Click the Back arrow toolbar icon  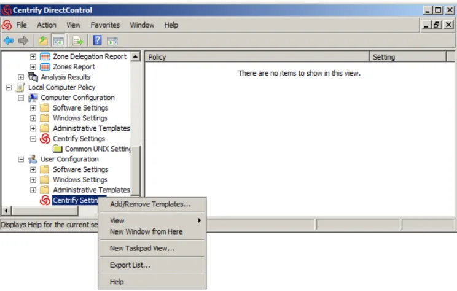pyautogui.click(x=9, y=41)
